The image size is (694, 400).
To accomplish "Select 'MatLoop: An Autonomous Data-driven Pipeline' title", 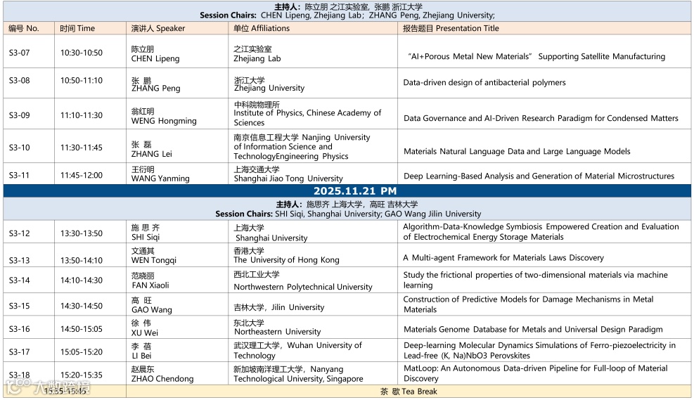I will click(x=536, y=373).
